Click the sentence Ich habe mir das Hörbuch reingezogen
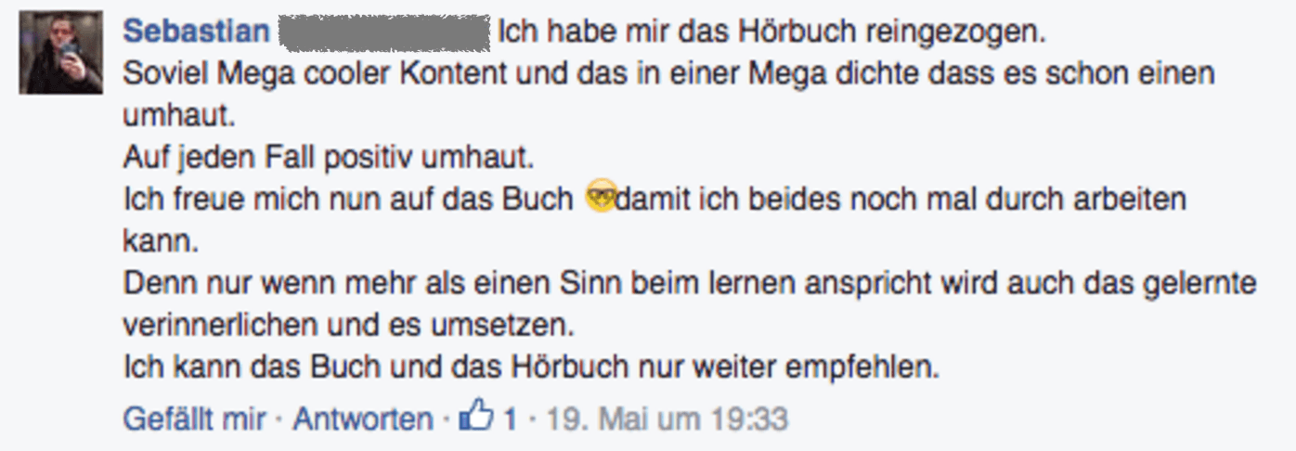This screenshot has width=1296, height=451. click(x=771, y=32)
